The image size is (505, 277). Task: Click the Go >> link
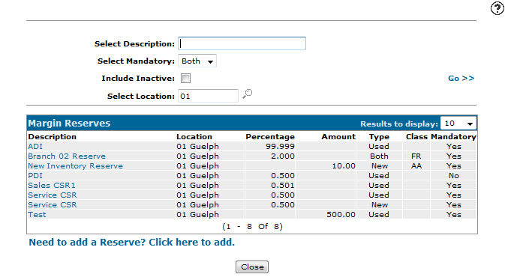coord(461,79)
